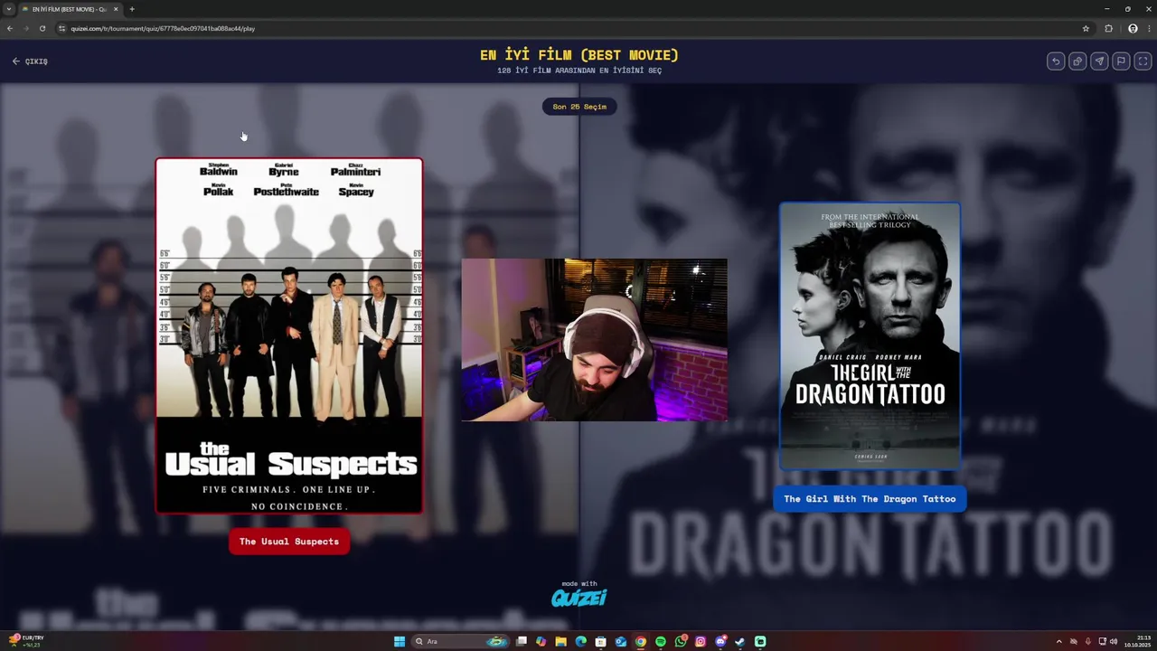The image size is (1157, 651).
Task: Open Steam from taskbar
Action: [739, 642]
